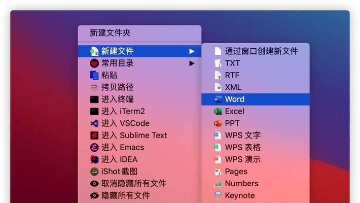Create a new TXT file
This screenshot has width=360, height=203.
click(x=256, y=63)
